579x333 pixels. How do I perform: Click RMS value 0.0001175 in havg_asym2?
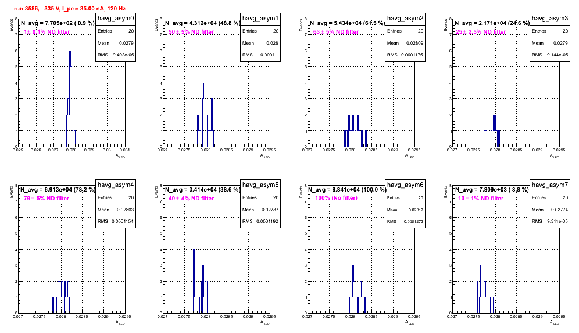click(413, 55)
